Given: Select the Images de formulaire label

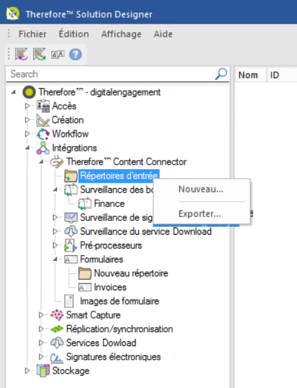Looking at the screenshot, I should pos(119,301).
